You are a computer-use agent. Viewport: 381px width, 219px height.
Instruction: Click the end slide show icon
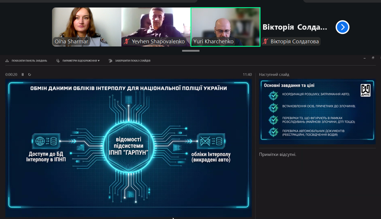(x=110, y=61)
